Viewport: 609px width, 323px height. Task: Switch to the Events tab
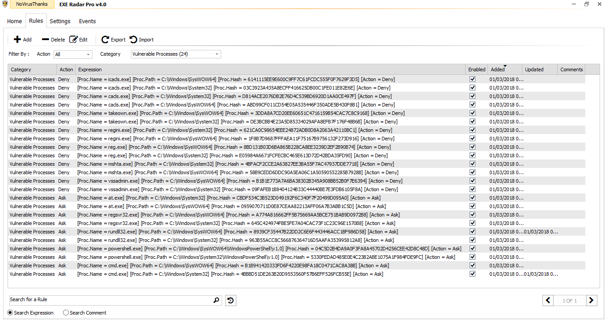pos(88,21)
